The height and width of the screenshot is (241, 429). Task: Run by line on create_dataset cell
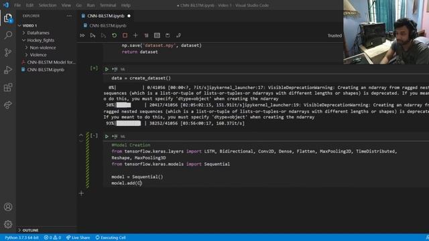click(x=115, y=70)
